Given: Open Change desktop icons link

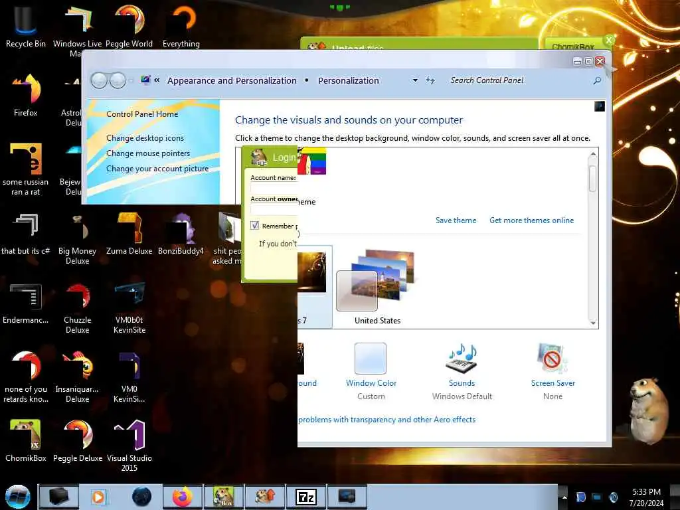Looking at the screenshot, I should coord(145,138).
